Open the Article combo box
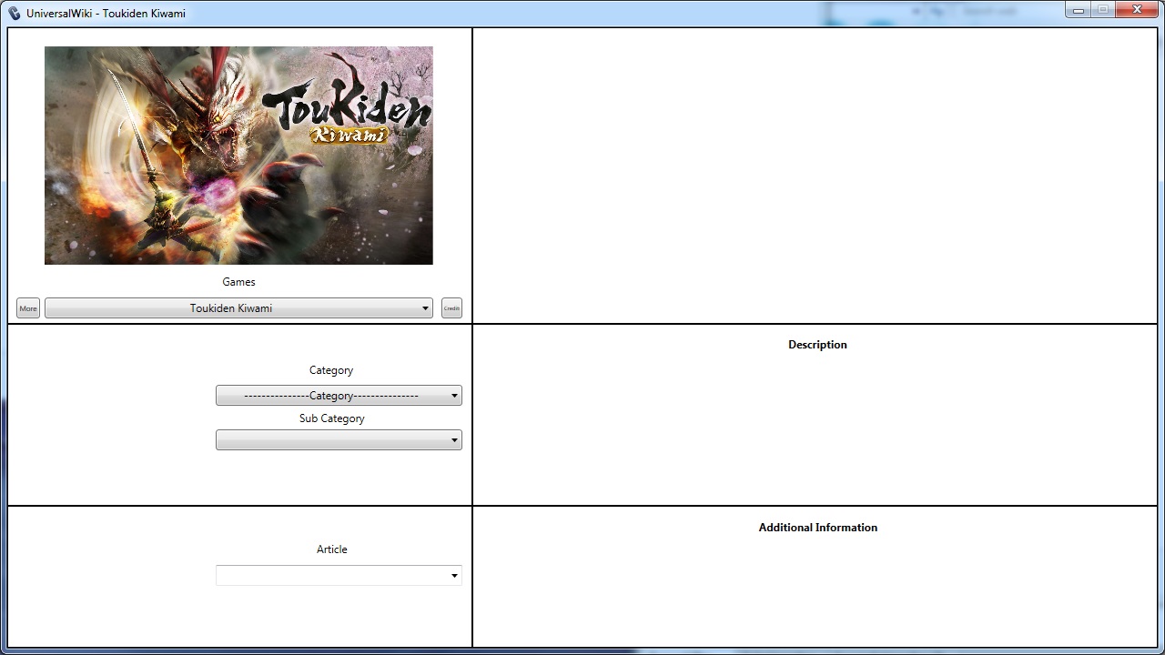 click(339, 575)
